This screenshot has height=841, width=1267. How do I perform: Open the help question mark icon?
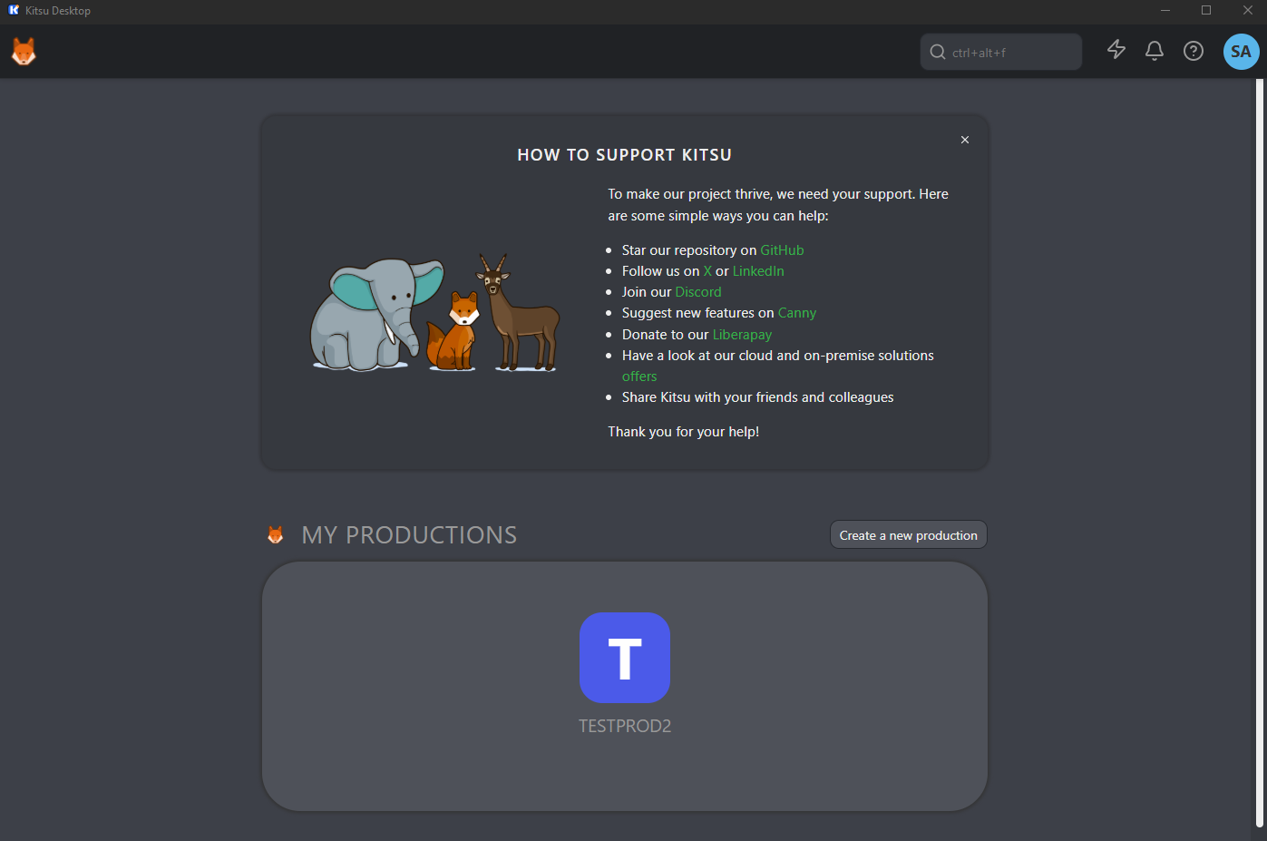(x=1194, y=51)
